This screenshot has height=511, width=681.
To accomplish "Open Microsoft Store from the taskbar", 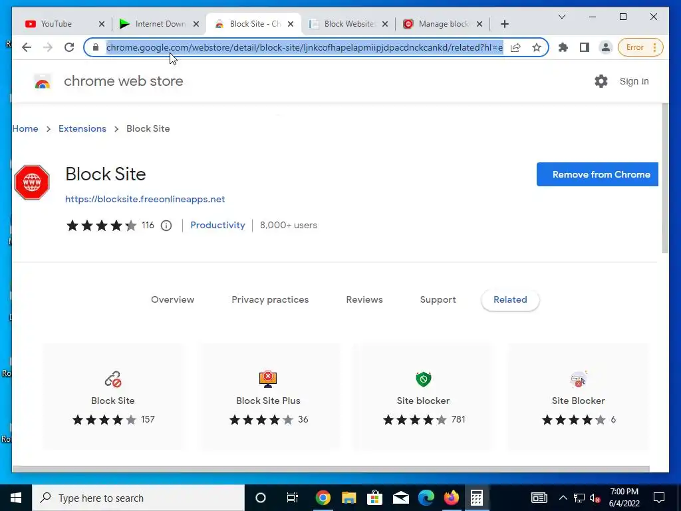I will pos(374,498).
